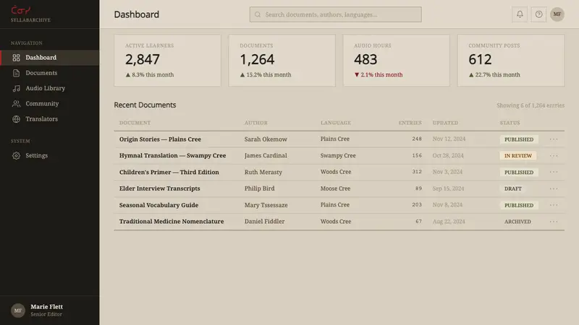Sort by Status column header

pos(510,123)
